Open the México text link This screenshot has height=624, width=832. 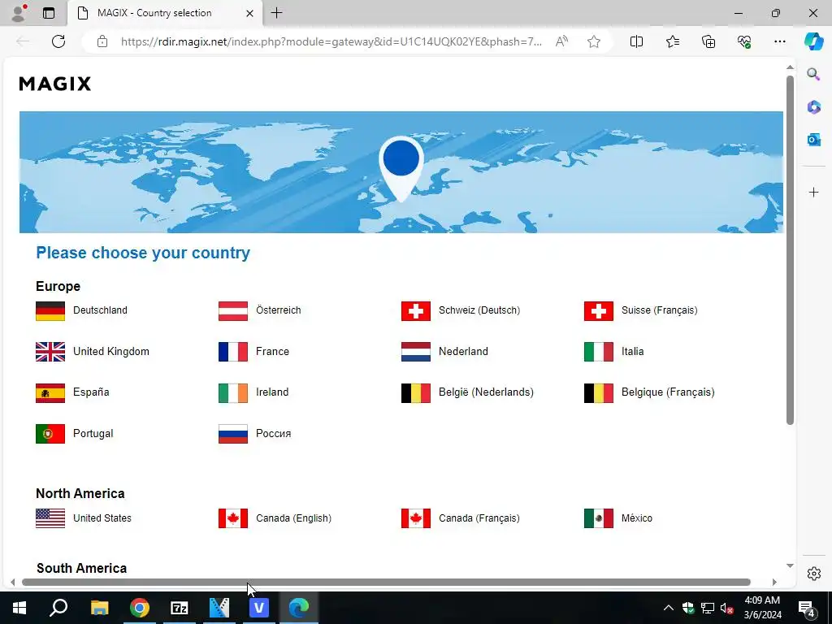click(x=637, y=518)
